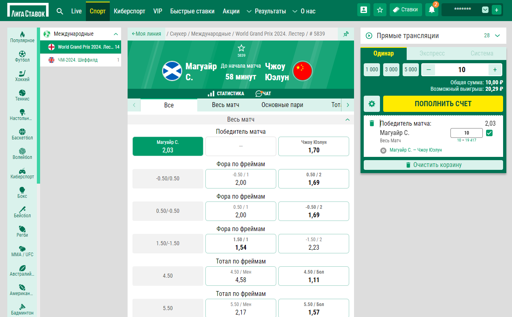Image resolution: width=512 pixels, height=317 pixels.
Task: Show previous market tabs with left arrow
Action: pos(134,105)
